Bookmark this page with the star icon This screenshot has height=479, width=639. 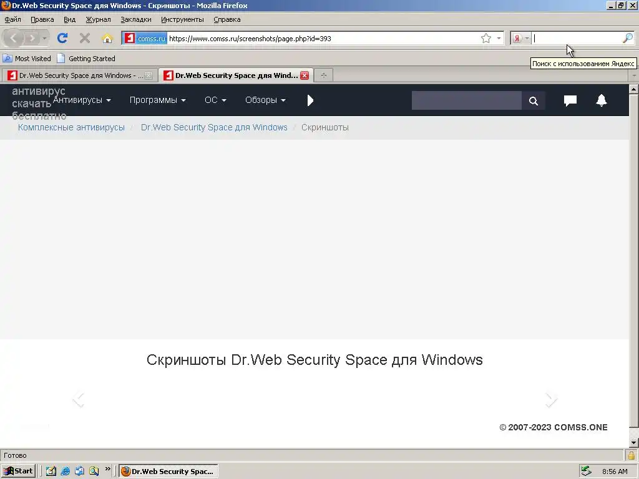[485, 38]
